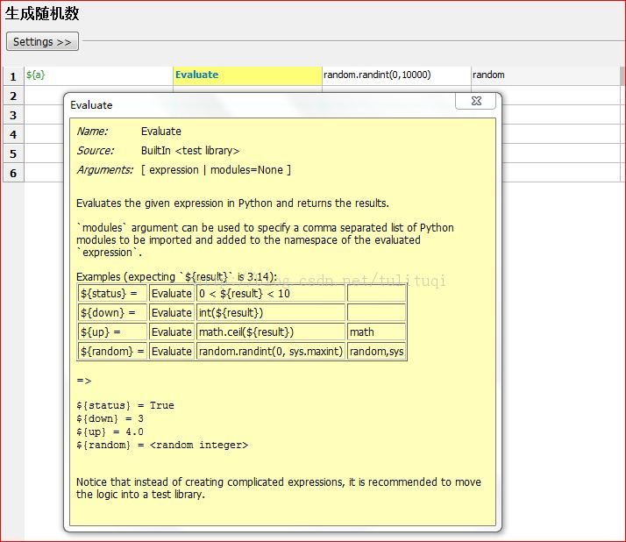Image resolution: width=626 pixels, height=542 pixels.
Task: Select row 1 via its row header
Action: pyautogui.click(x=13, y=76)
